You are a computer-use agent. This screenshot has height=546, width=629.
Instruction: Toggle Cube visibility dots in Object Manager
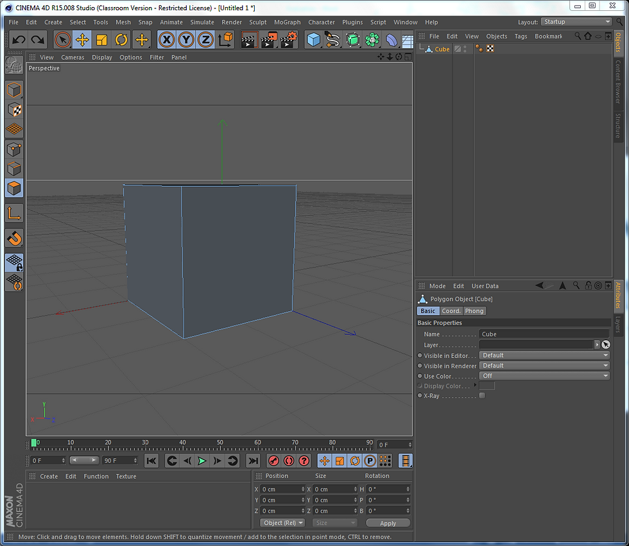(465, 49)
